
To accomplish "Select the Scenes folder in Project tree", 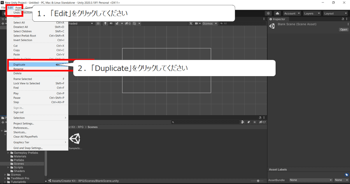I will [19, 164].
